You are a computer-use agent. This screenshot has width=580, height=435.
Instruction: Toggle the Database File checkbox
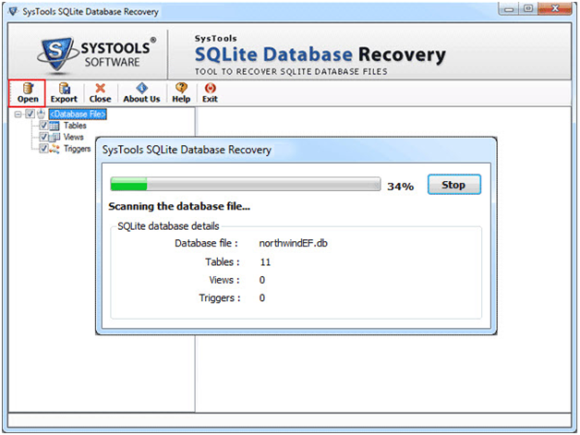[x=30, y=115]
